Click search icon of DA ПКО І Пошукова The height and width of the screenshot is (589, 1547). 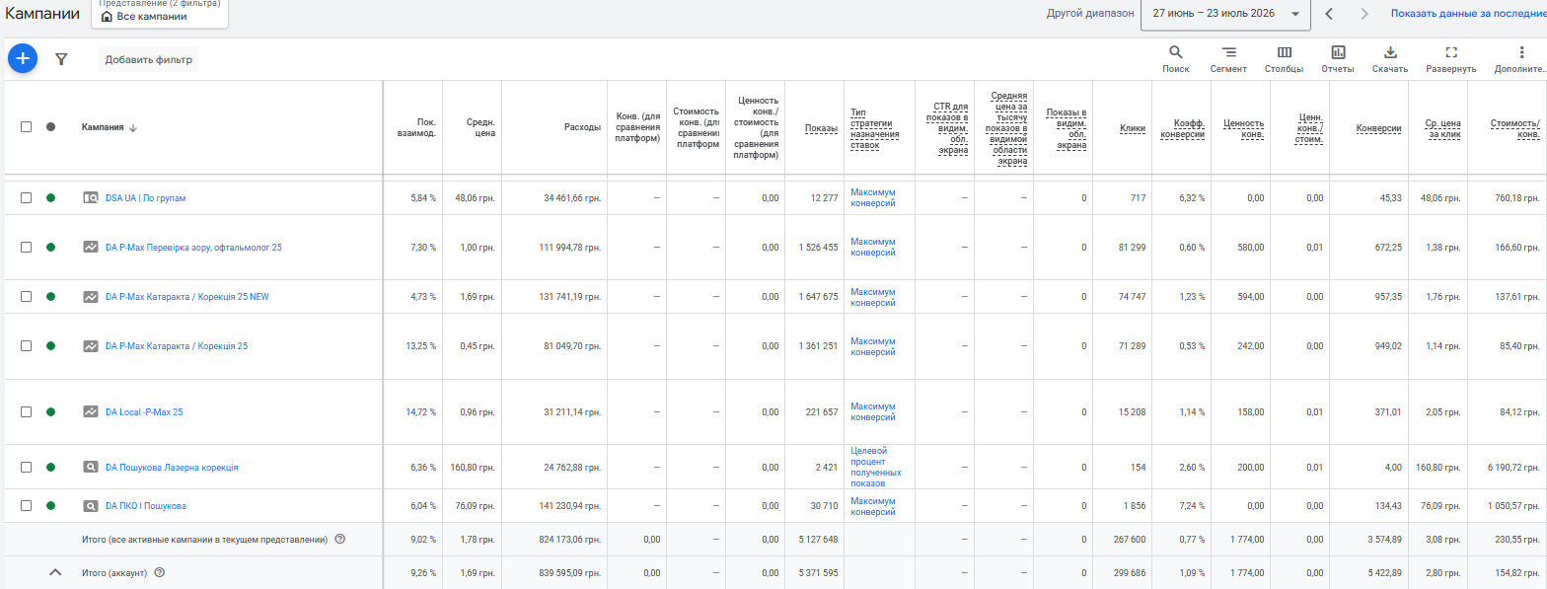click(91, 505)
